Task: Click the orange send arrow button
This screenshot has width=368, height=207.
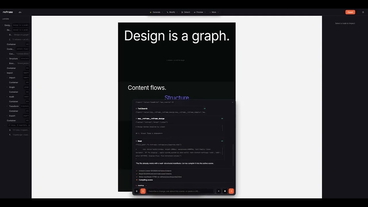Action: 231,191
